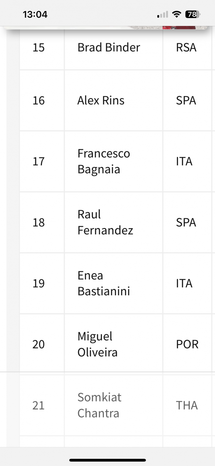Tap the Raul Fernandez row name
Viewport: 215px width, 466px height.
coord(105,222)
